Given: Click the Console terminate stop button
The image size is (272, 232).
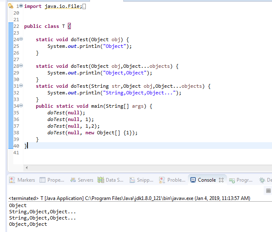Looking at the screenshot, I should [268, 190].
